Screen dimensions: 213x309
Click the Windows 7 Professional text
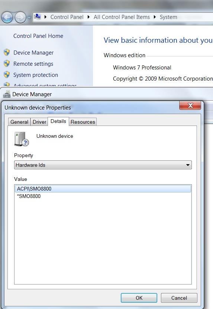(142, 68)
